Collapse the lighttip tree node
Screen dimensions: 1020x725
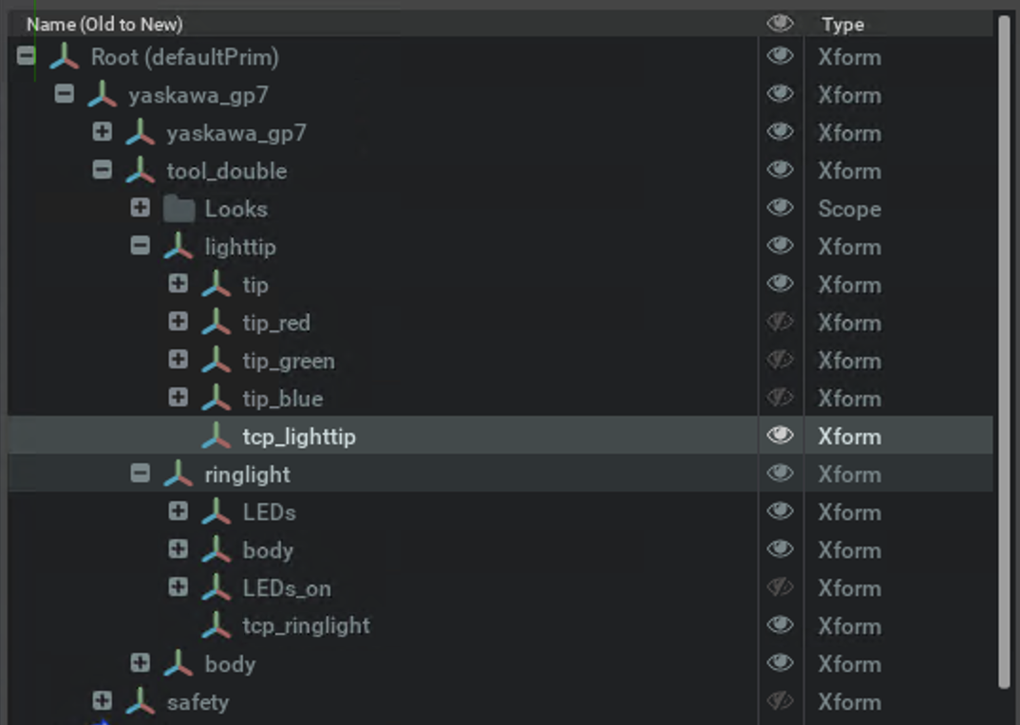tap(141, 246)
